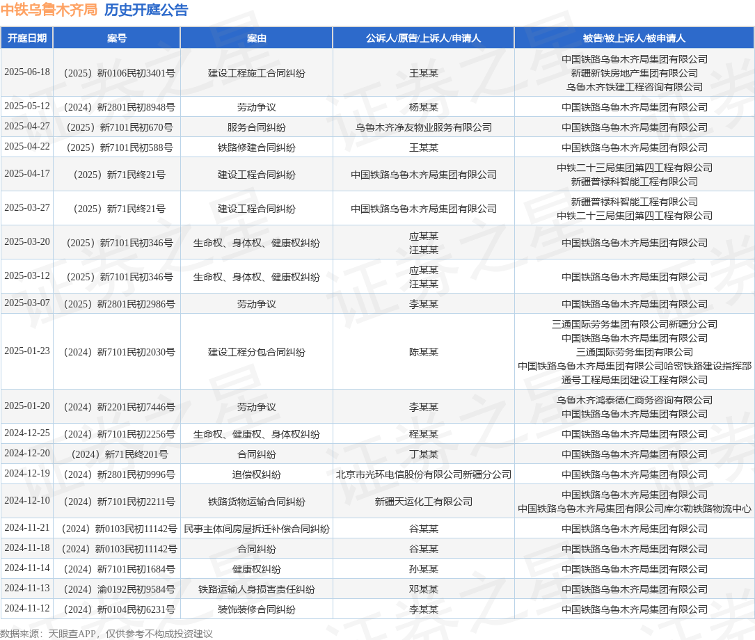
Task: Select case number (2024)新71民终201号
Action: point(120,454)
